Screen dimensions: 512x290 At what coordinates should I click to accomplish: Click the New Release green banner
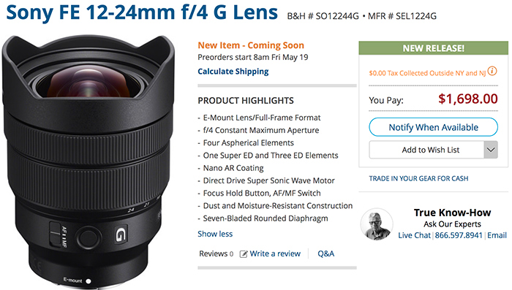tap(433, 48)
